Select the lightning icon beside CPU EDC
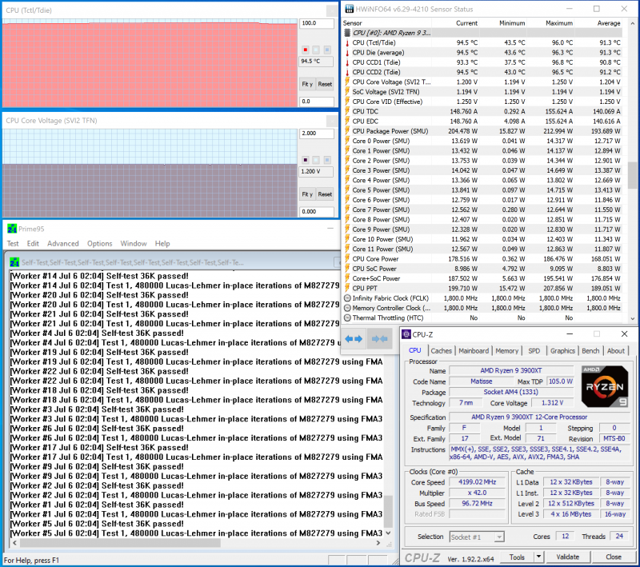The width and height of the screenshot is (640, 567). pos(347,121)
